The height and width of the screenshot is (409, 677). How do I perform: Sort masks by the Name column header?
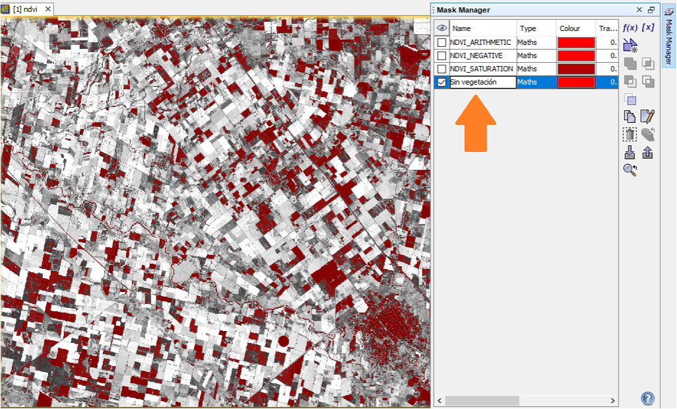click(x=483, y=28)
